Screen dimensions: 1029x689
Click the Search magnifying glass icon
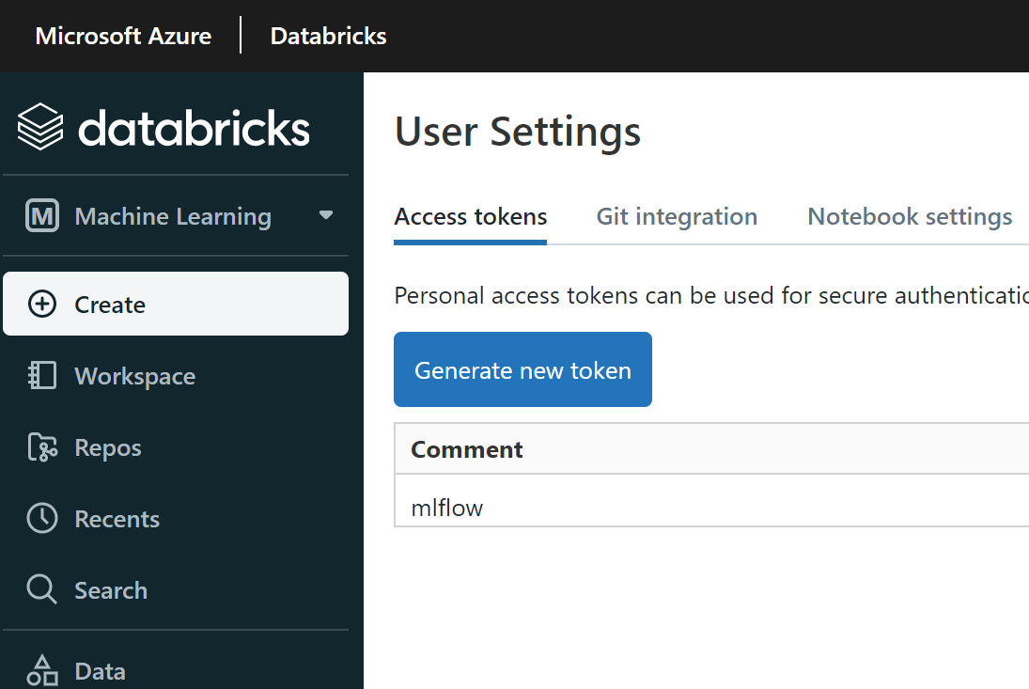[x=42, y=589]
